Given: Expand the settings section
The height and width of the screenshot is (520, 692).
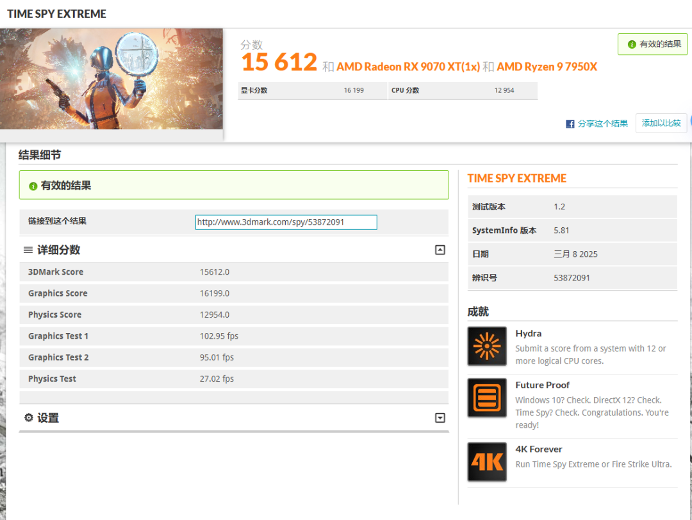Looking at the screenshot, I should (440, 418).
